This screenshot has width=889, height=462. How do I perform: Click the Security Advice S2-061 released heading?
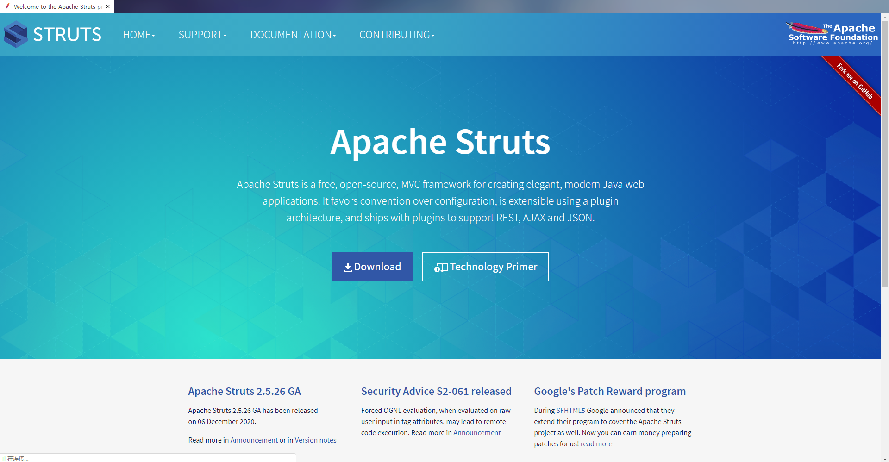[436, 391]
